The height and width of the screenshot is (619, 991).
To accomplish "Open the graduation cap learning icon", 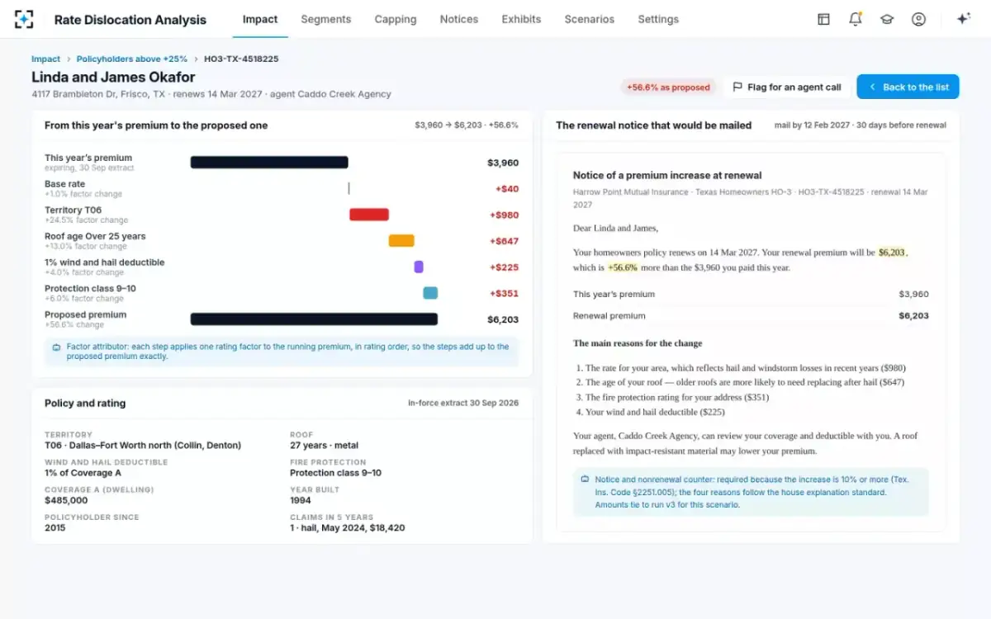I will tap(887, 19).
